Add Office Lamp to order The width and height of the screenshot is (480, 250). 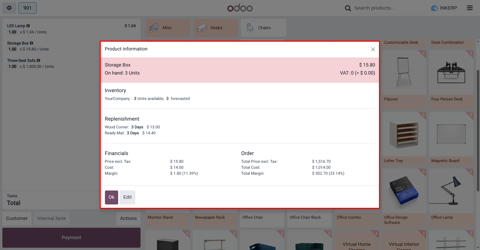451,198
